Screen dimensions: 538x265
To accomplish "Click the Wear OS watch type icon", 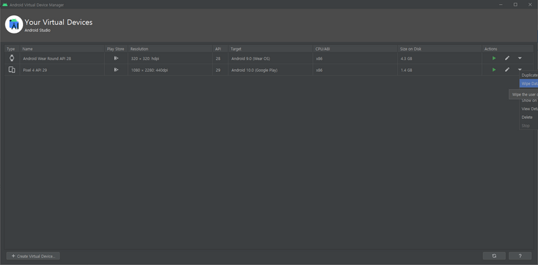I will pos(12,58).
